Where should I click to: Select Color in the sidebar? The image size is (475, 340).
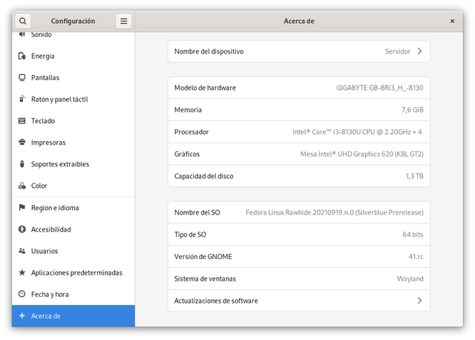coord(73,186)
